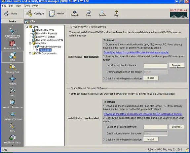Click Download latest Cisco Secure Desktop bundle link
Viewport: 190px width, 153px height.
click(143, 114)
